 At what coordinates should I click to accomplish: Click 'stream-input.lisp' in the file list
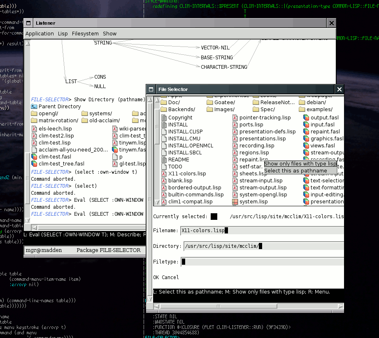(x=261, y=181)
